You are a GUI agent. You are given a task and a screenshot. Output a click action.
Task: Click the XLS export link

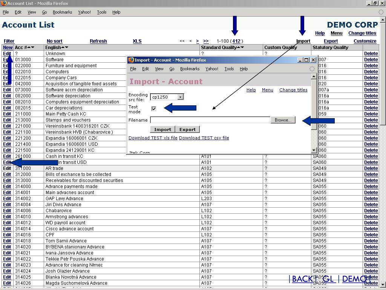(137, 41)
